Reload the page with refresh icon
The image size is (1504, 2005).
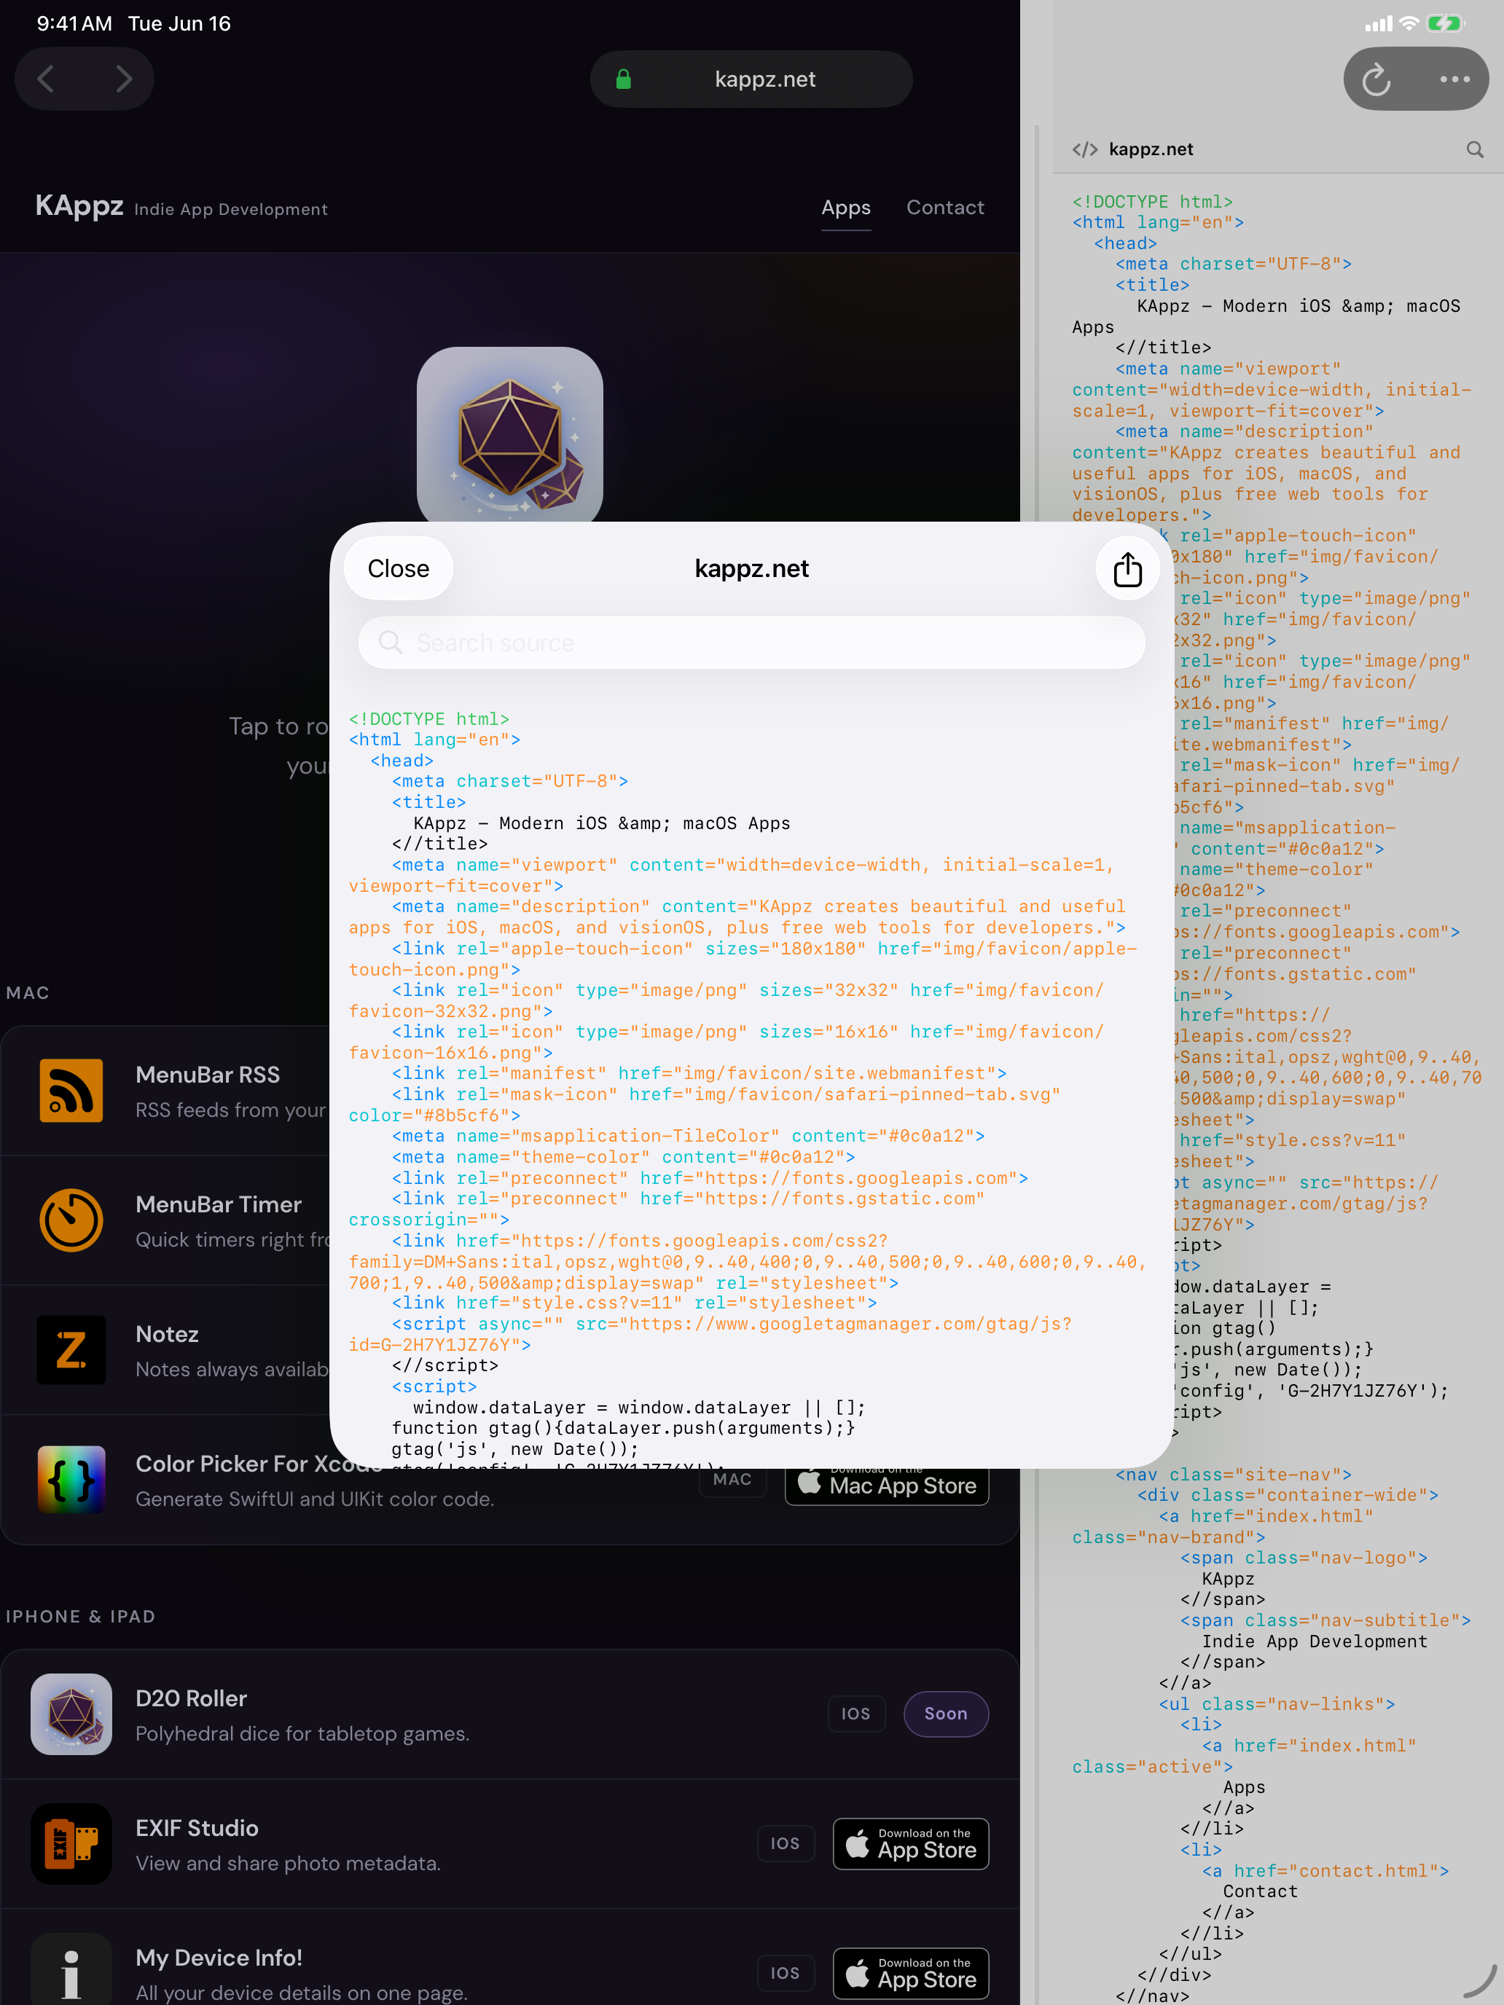(1376, 79)
